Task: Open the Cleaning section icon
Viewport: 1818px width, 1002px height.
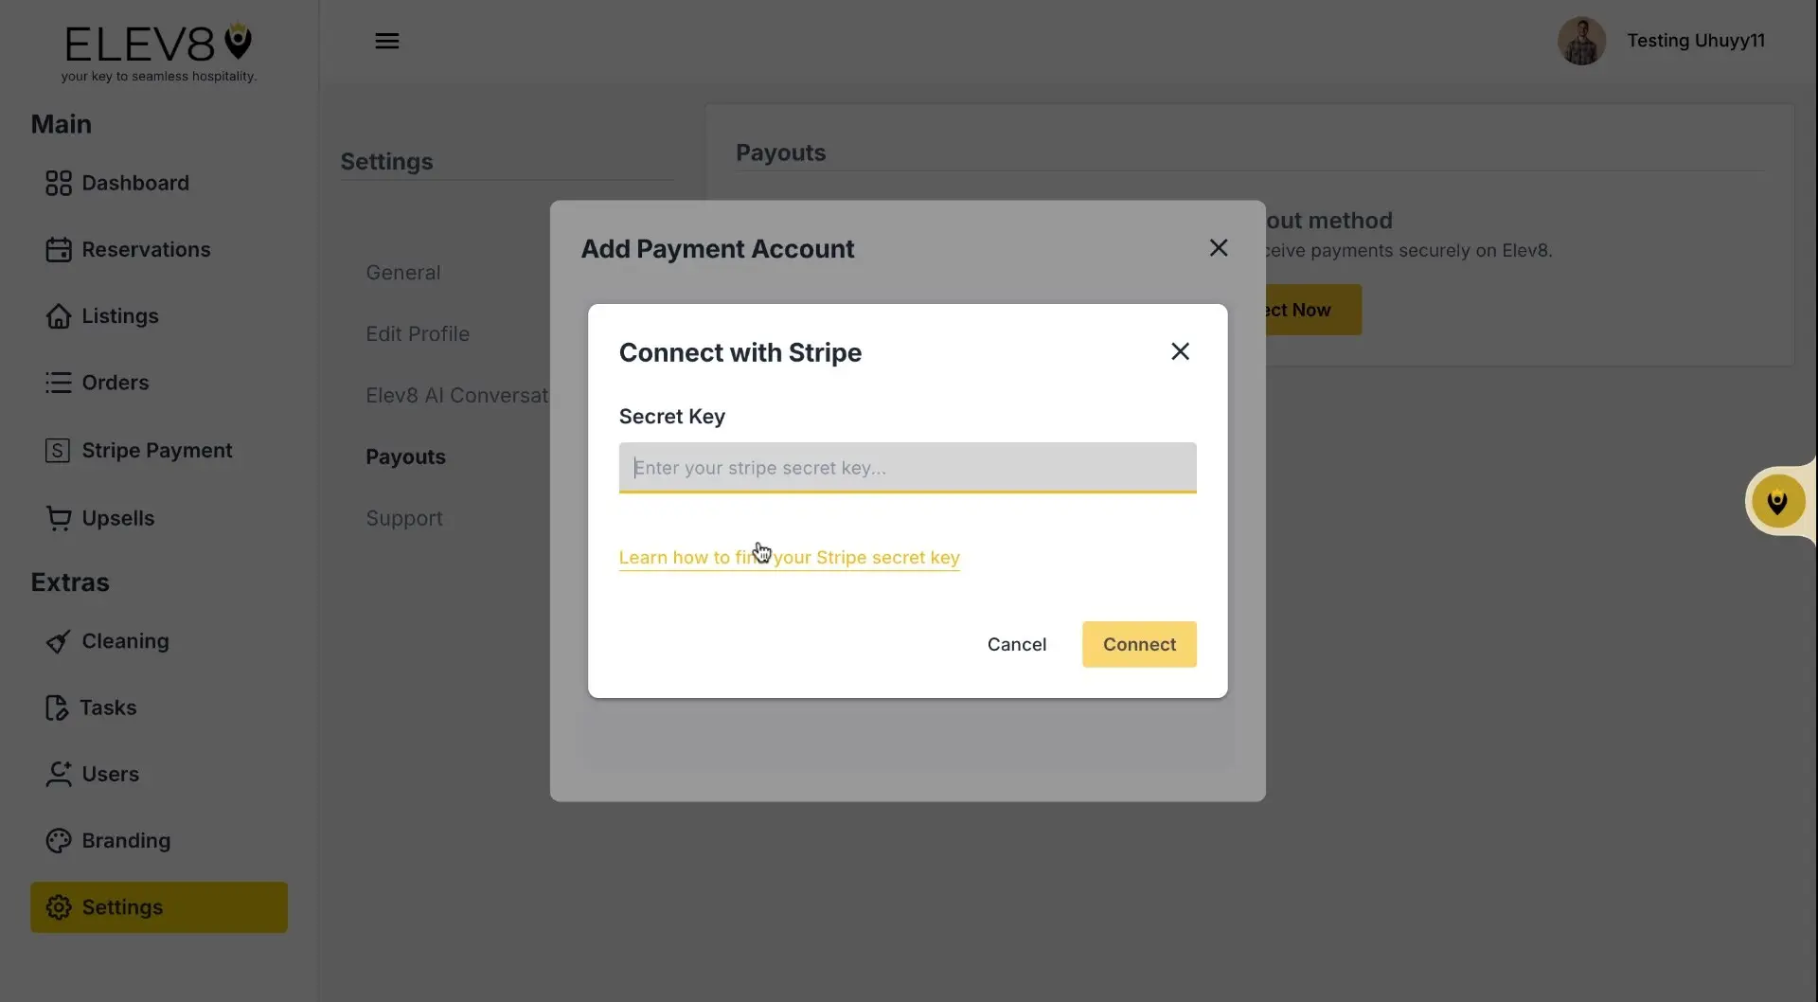Action: (x=59, y=640)
